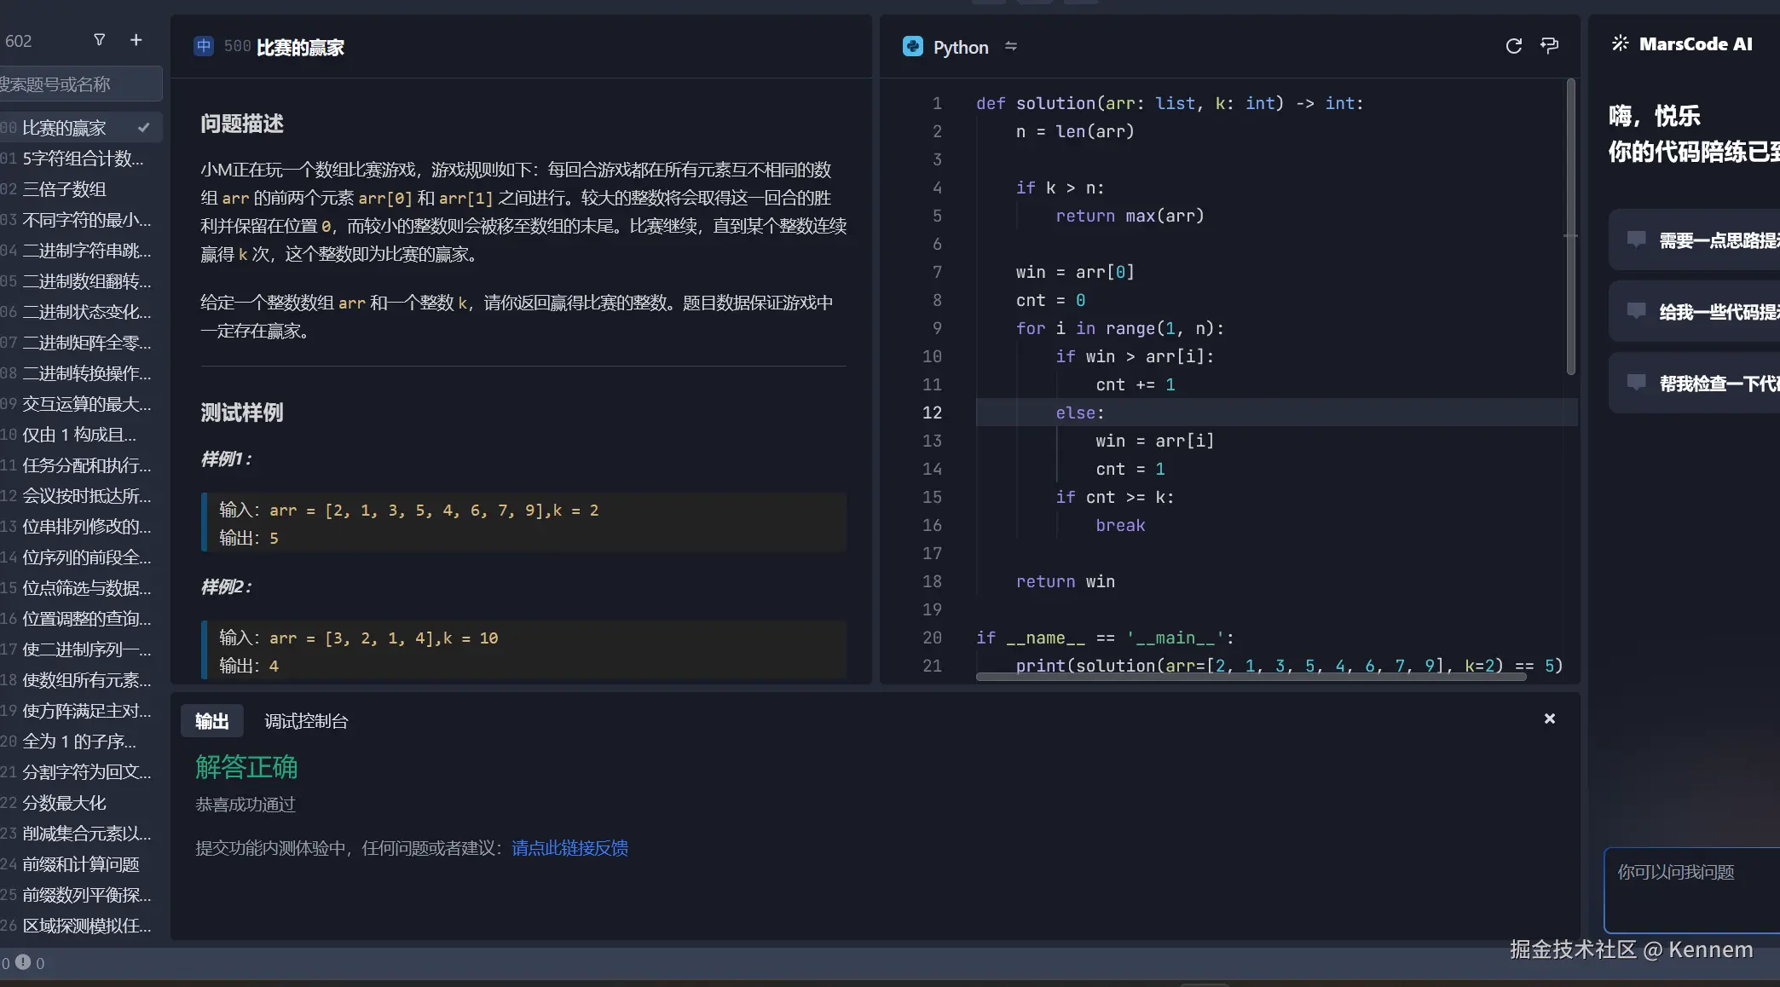Switch to the 调试控制台 tab
Screen dimensions: 1780x987
tap(306, 721)
